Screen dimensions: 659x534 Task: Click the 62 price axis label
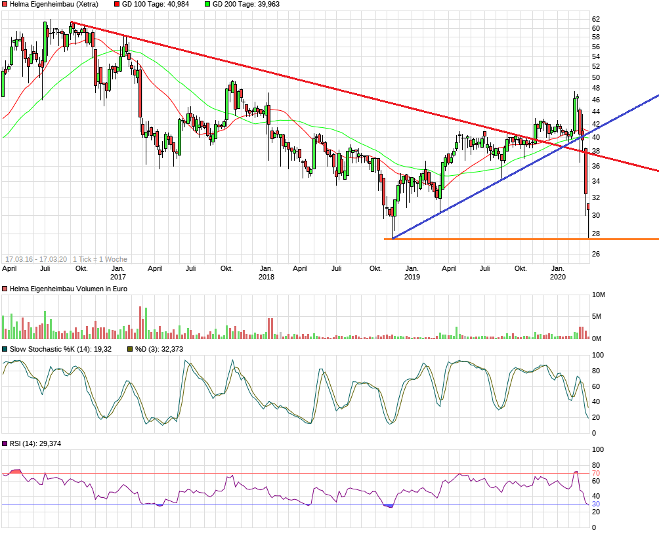point(596,19)
